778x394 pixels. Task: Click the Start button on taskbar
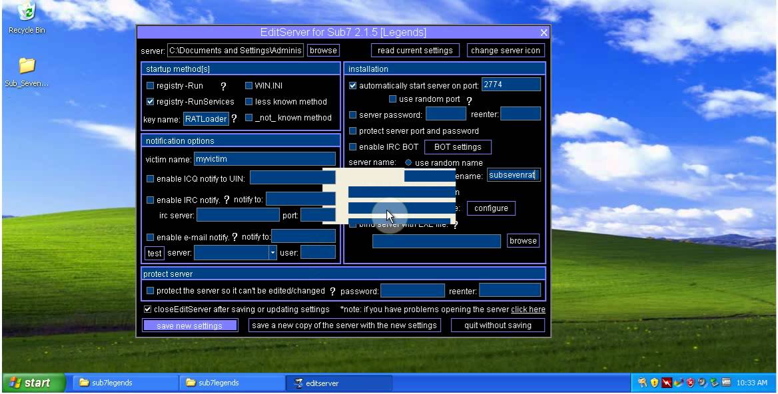pyautogui.click(x=34, y=383)
